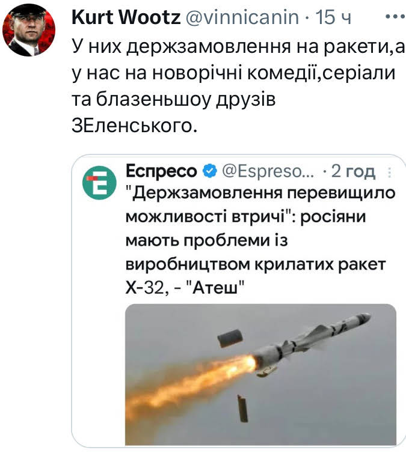Open Kurt Wootz profile avatar

[x=29, y=29]
